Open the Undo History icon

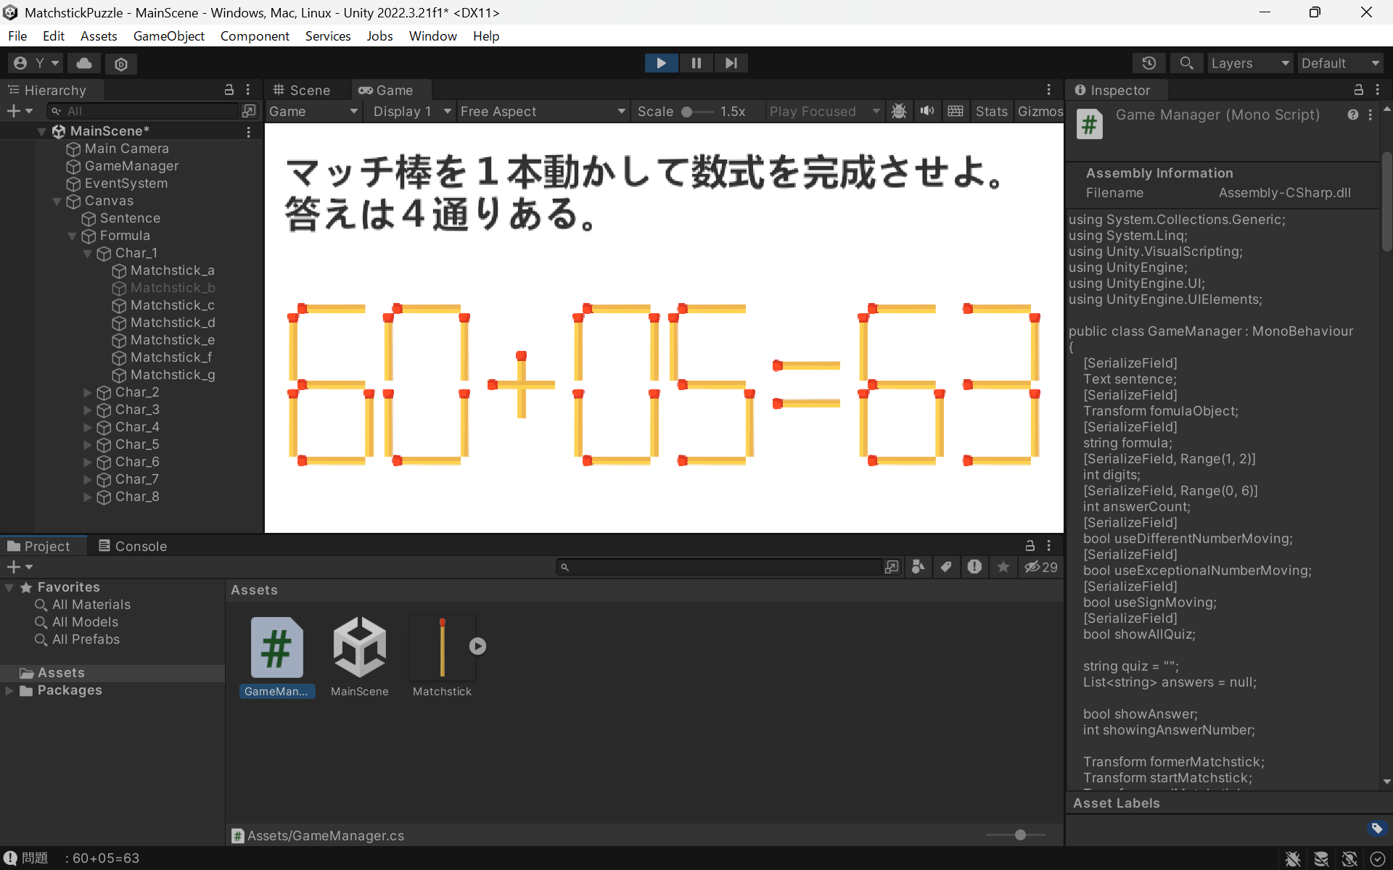click(1148, 63)
